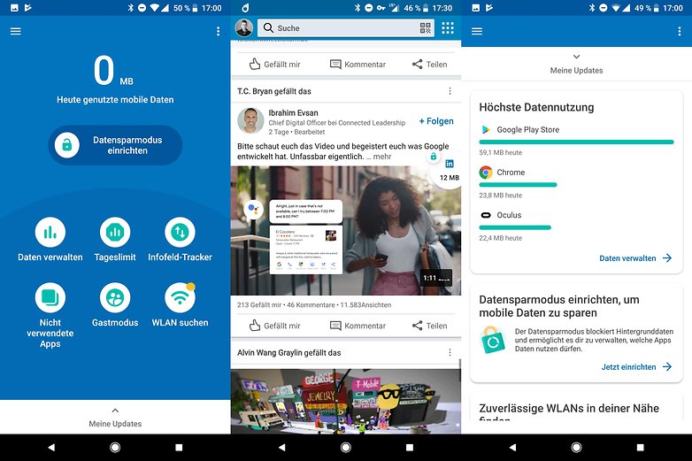Open the T-Mobile street scene image
The width and height of the screenshot is (692, 461).
click(x=346, y=402)
